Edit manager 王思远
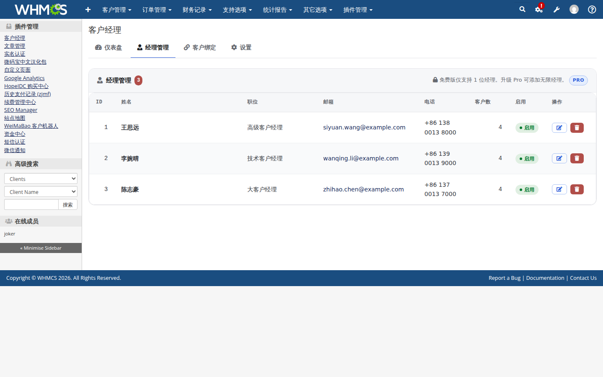Screen dimensions: 603x377 click(x=559, y=128)
